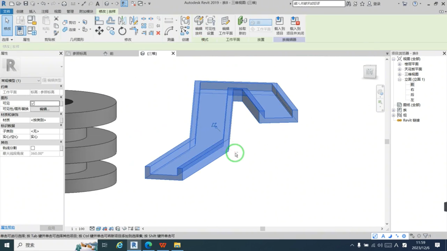The height and width of the screenshot is (251, 447).
Task: Click the ViewCube in 3D view
Action: [370, 72]
